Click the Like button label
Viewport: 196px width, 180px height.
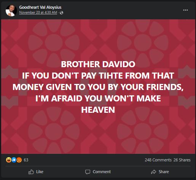[x=40, y=172]
